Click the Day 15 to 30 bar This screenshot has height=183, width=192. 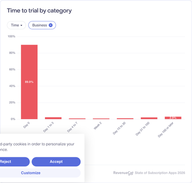(x=125, y=119)
